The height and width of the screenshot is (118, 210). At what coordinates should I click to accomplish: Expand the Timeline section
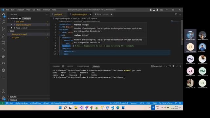click(29, 100)
